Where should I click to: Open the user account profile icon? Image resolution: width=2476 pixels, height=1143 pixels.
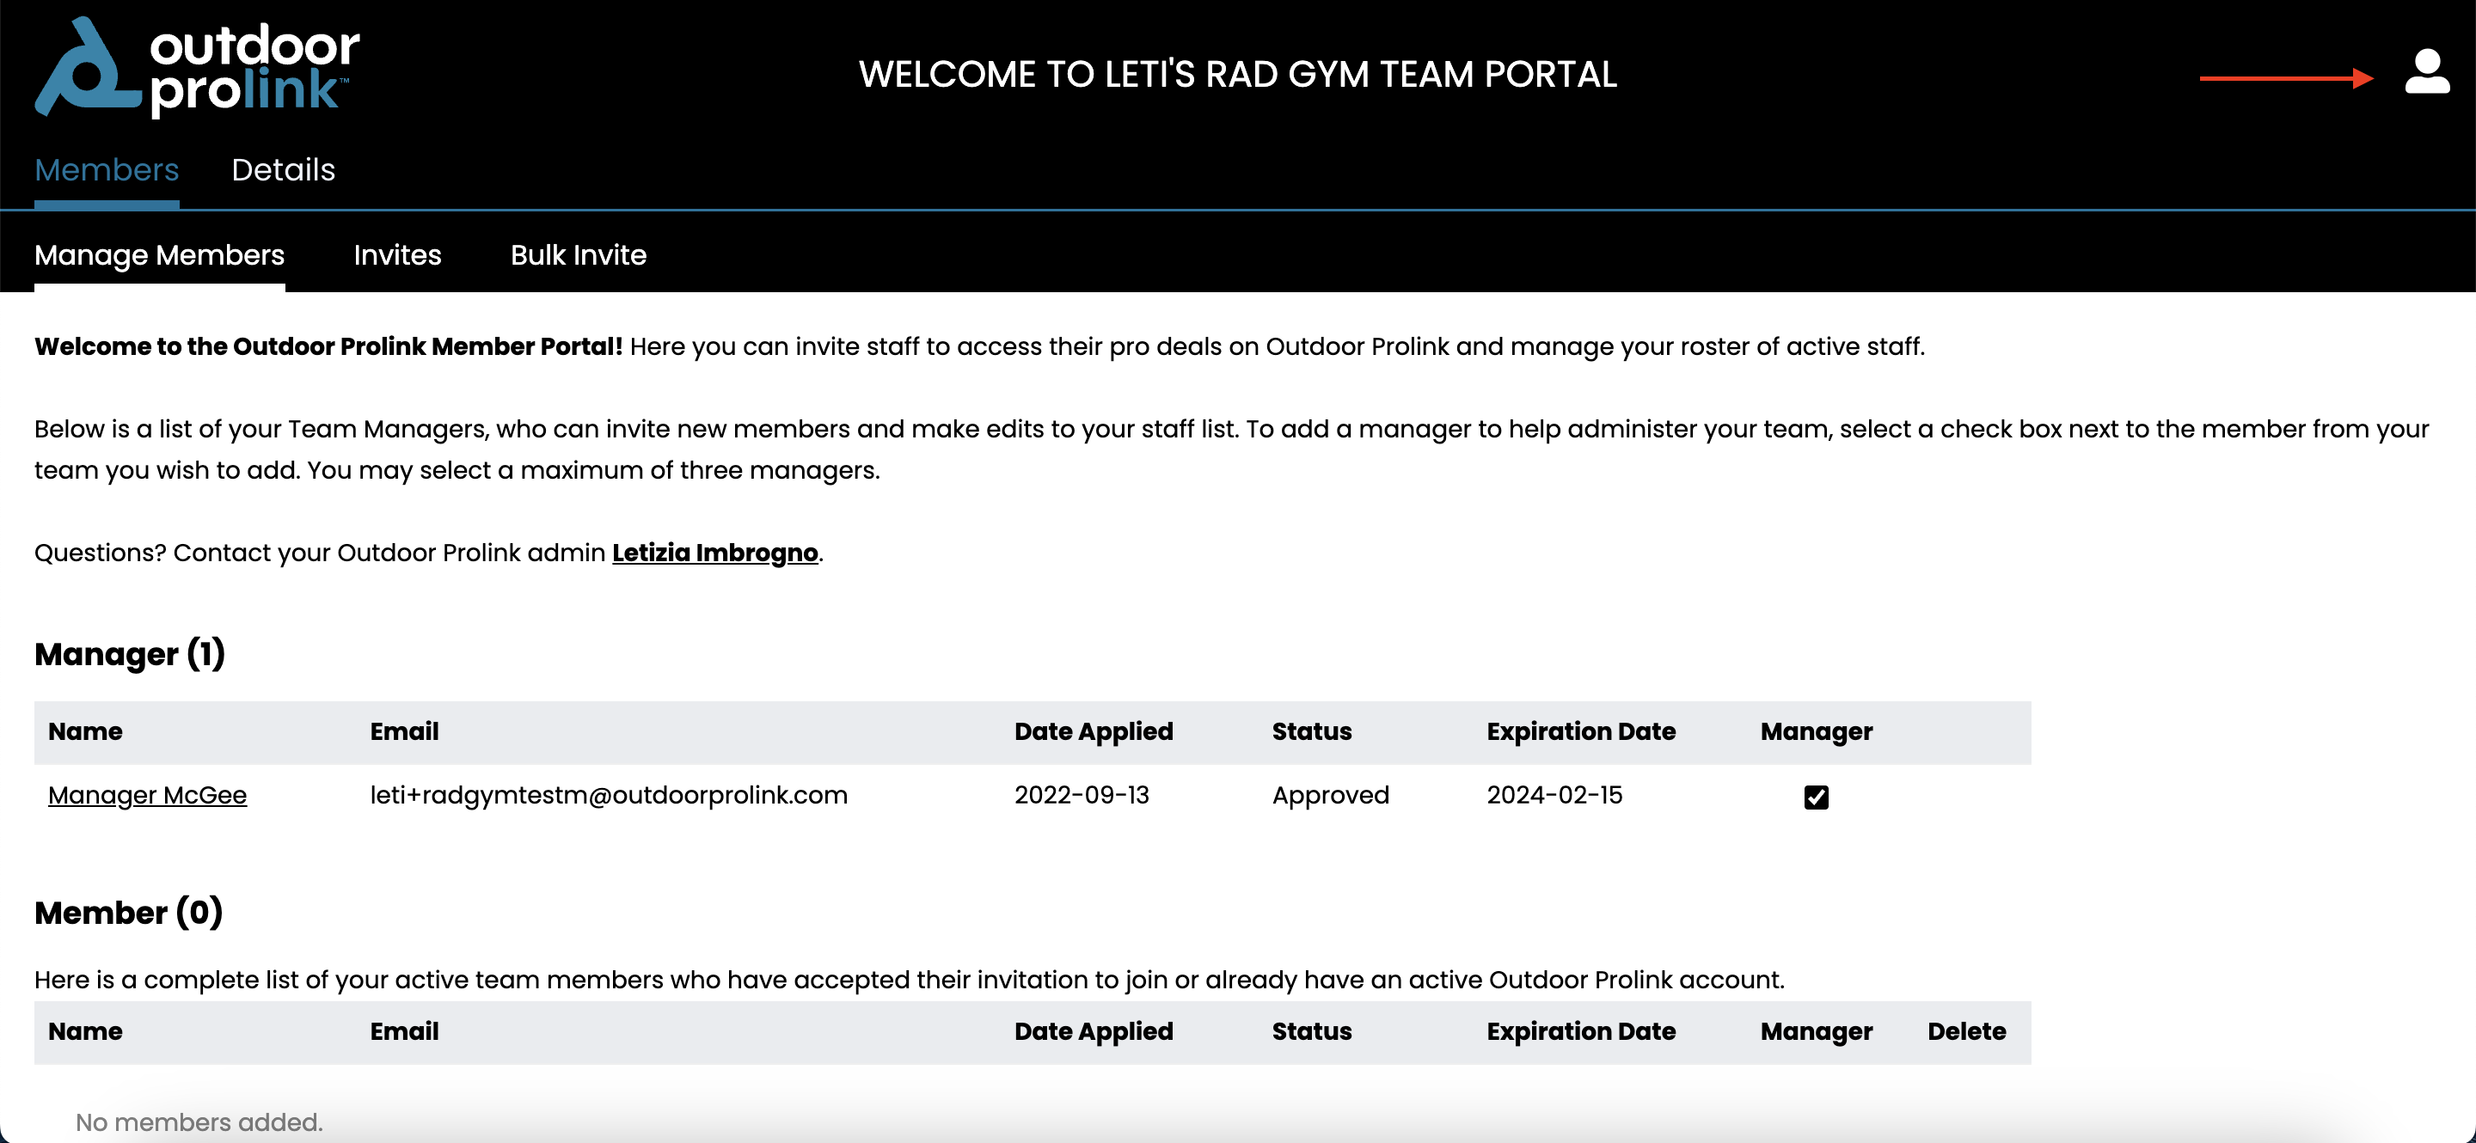pyautogui.click(x=2426, y=72)
